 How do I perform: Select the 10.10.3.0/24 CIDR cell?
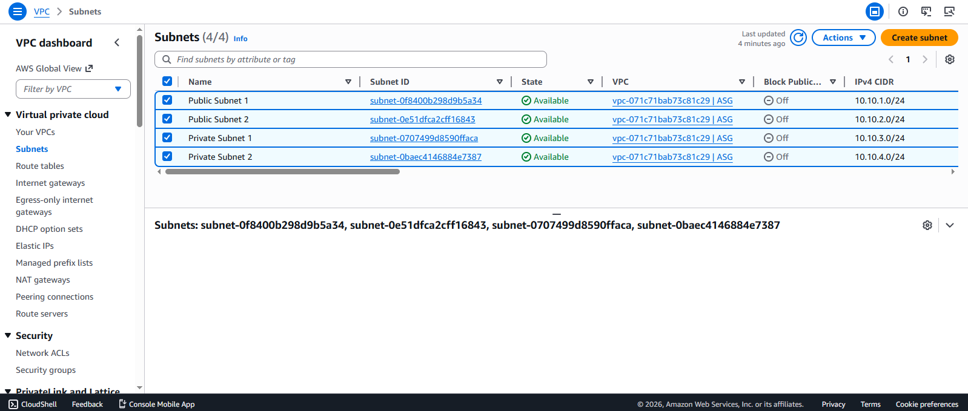880,138
